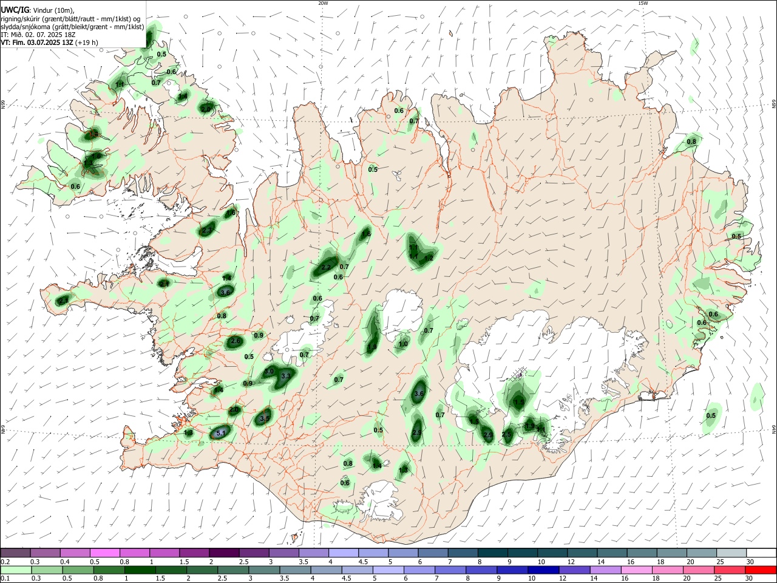Click the 5.1 precipitation value on the map
Screen dimensions: 777x583
click(221, 433)
